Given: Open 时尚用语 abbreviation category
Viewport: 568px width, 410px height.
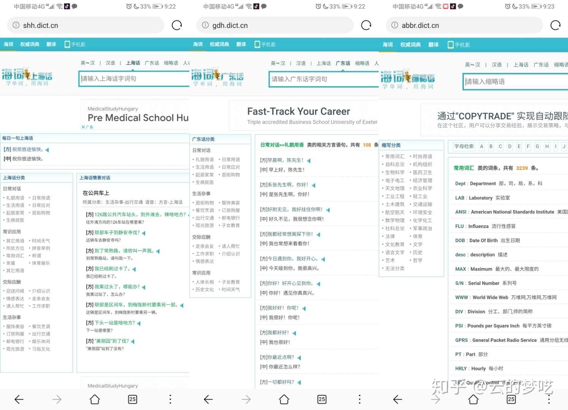Looking at the screenshot, I should [x=422, y=156].
